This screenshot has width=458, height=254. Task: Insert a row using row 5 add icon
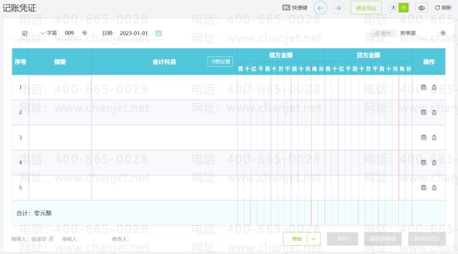tap(424, 187)
